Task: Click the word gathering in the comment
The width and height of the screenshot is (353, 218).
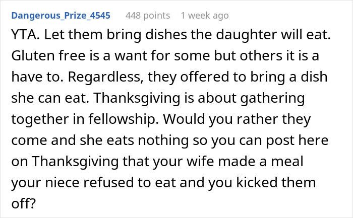Action: tap(272, 98)
